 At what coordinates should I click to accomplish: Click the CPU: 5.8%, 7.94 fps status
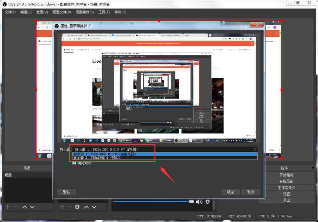pos(275,216)
